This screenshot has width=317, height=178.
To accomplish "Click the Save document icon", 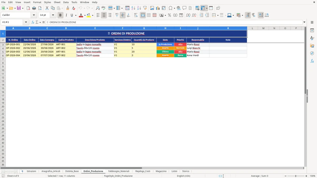I will coord(19,8).
